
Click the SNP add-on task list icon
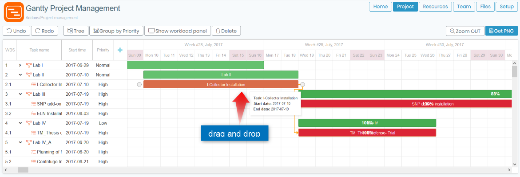(x=33, y=104)
